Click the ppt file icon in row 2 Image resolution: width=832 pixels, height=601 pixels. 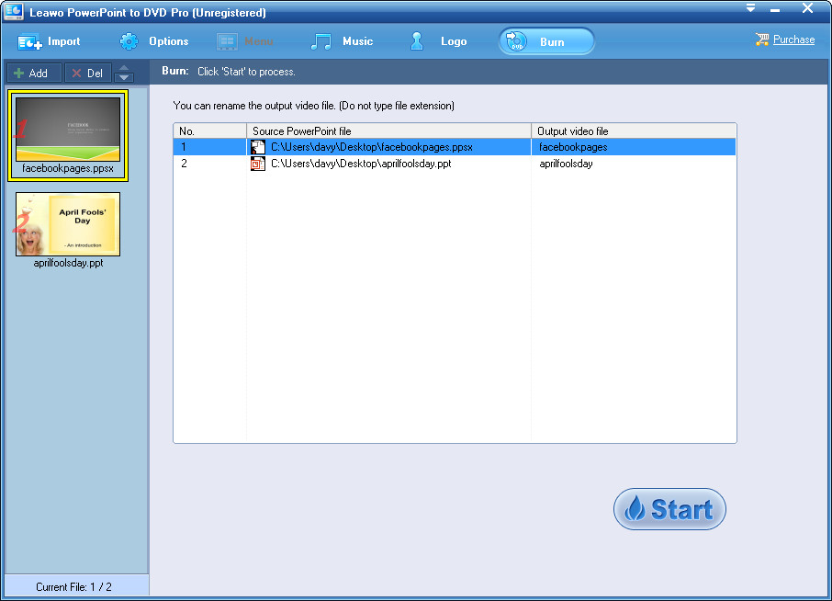pyautogui.click(x=257, y=164)
